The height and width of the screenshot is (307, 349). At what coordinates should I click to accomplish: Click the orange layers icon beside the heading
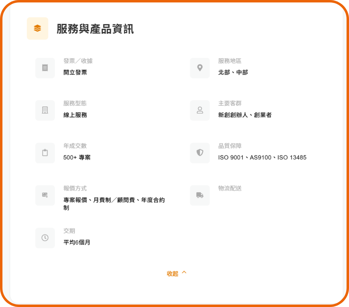(x=37, y=29)
